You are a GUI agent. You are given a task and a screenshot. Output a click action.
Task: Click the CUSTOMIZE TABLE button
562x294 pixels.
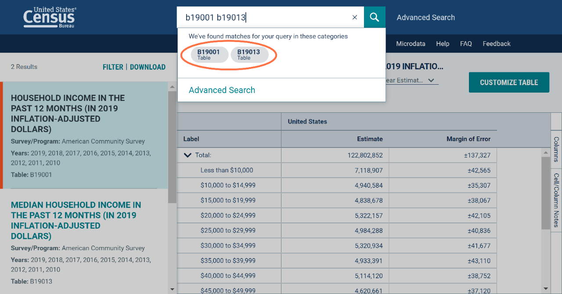pyautogui.click(x=509, y=82)
